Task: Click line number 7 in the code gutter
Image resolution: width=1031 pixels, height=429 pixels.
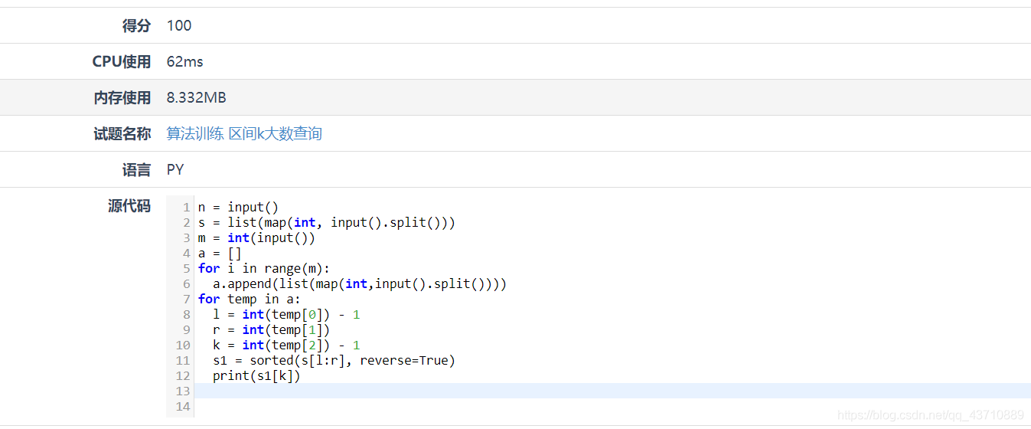Action: [x=186, y=299]
